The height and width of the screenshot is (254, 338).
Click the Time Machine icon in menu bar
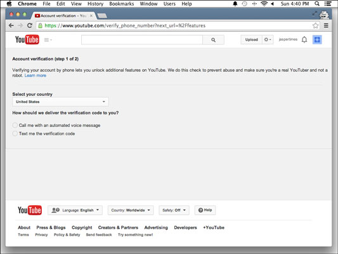(244, 4)
